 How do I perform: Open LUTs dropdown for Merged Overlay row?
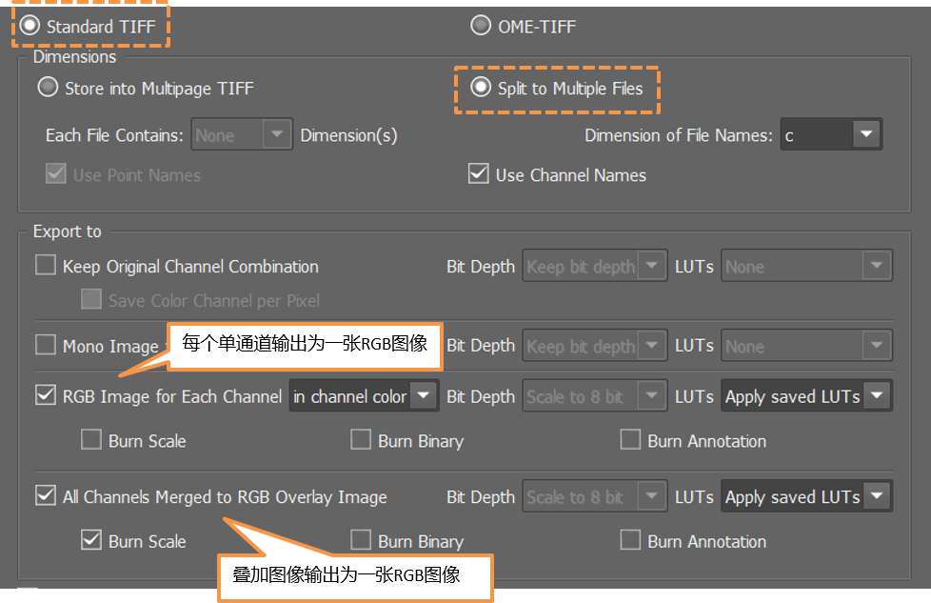(806, 496)
